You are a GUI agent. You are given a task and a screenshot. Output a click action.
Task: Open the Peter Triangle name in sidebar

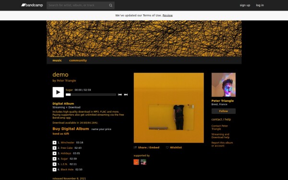[222, 101]
